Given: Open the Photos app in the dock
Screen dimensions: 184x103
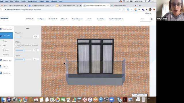Looking at the screenshot, I should click(57, 100).
